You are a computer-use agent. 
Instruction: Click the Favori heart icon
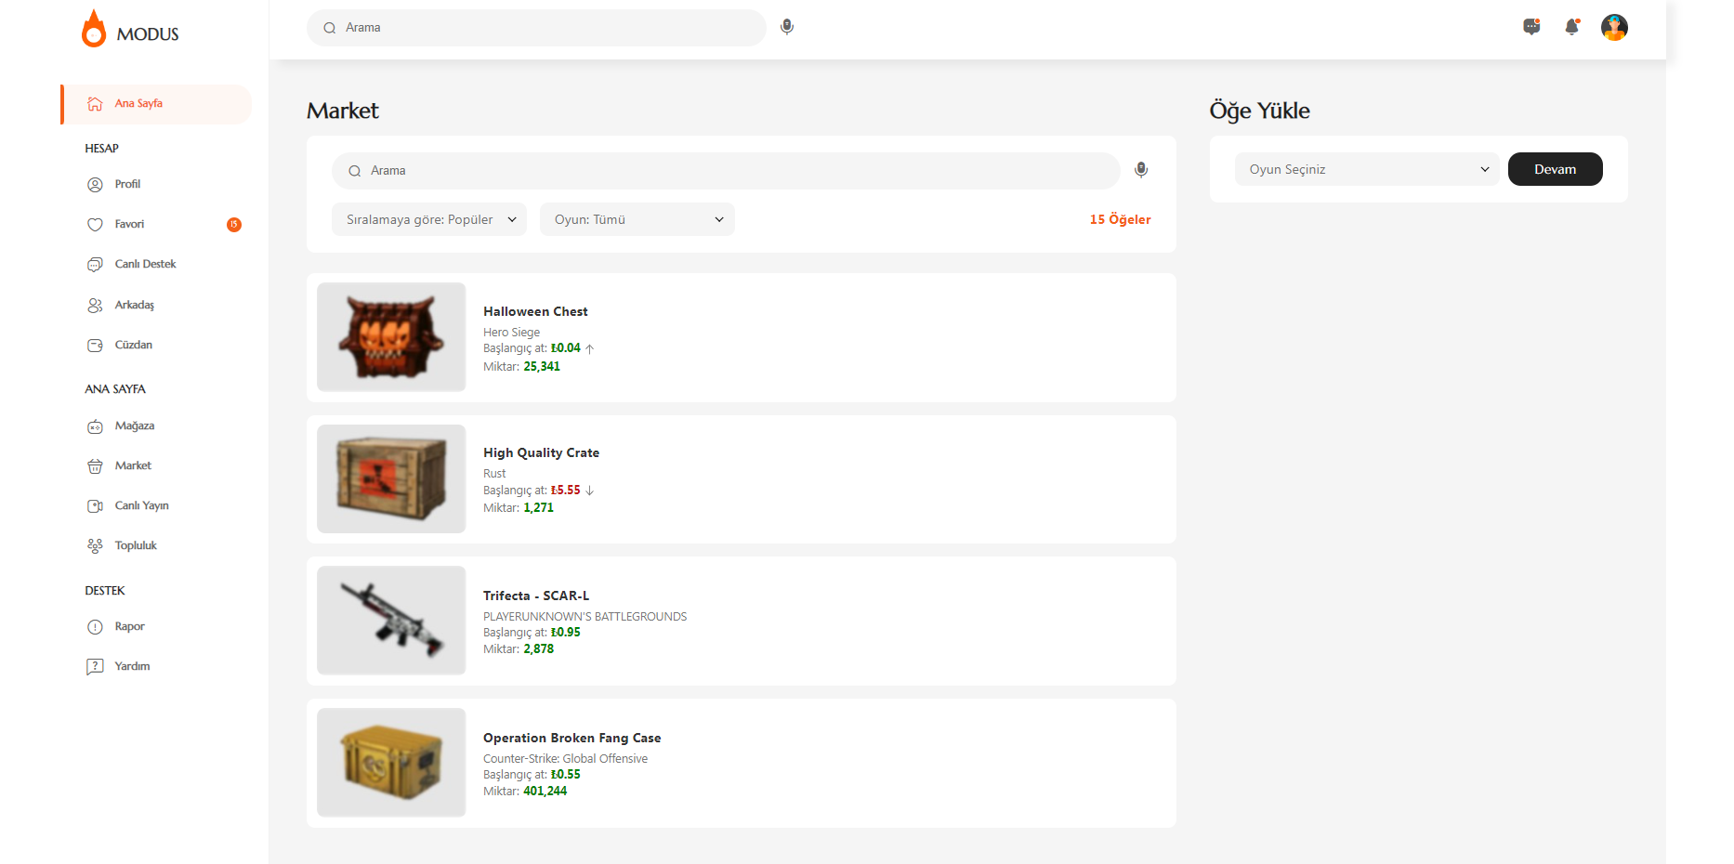(x=95, y=225)
